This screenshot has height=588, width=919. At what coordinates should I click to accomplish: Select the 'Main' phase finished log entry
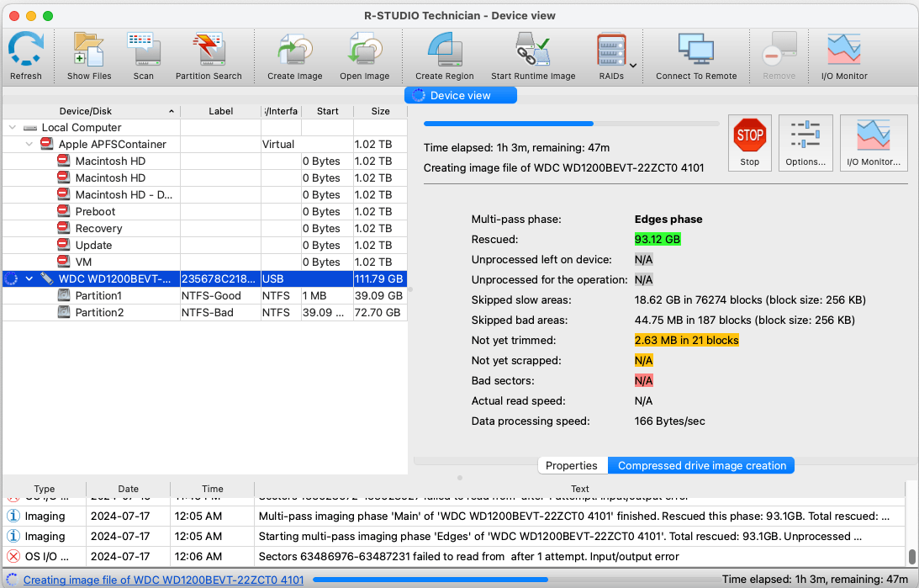click(x=454, y=516)
